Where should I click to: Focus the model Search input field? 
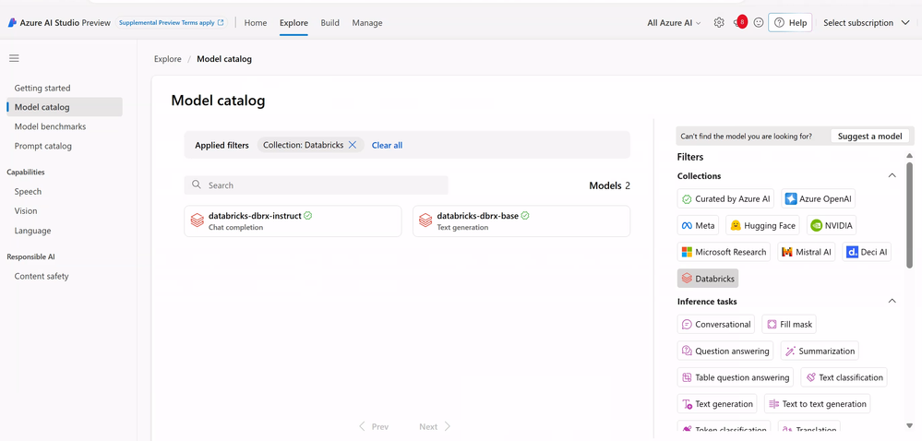pos(317,185)
